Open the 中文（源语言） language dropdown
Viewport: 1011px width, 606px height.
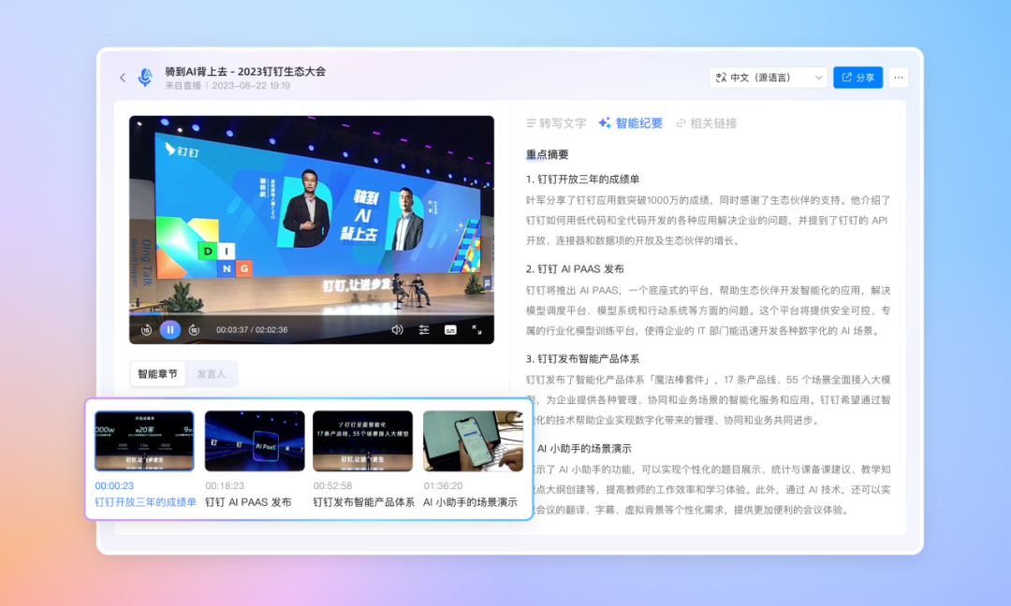769,78
